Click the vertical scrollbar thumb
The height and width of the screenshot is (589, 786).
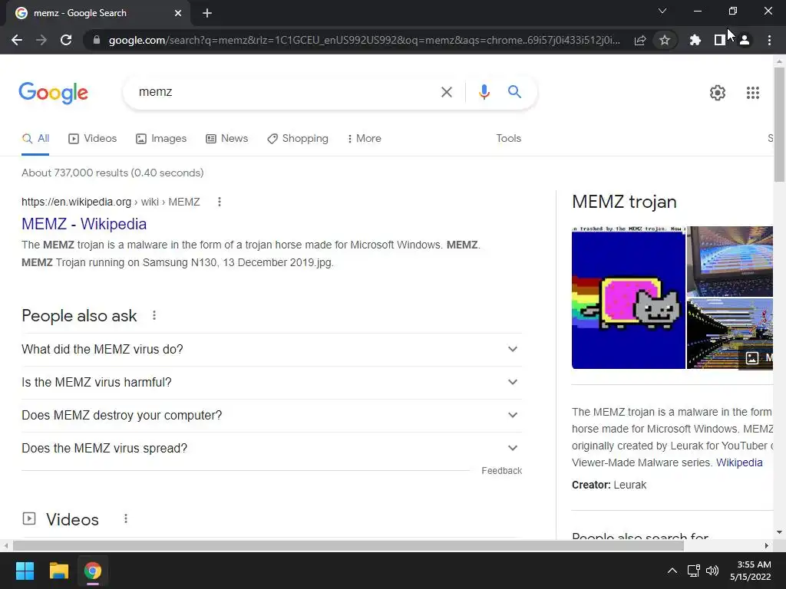click(779, 125)
